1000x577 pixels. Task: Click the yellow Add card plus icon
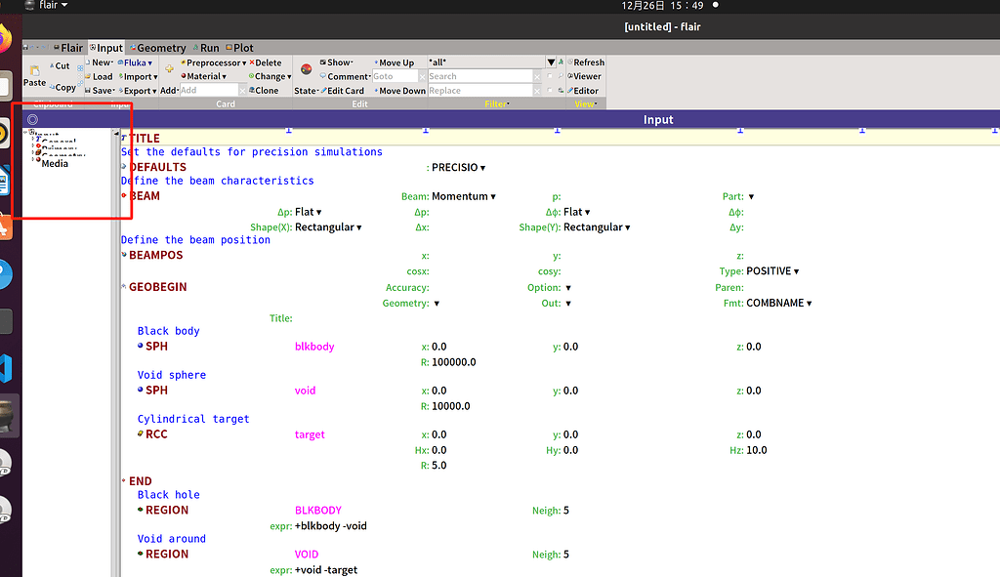(x=169, y=68)
